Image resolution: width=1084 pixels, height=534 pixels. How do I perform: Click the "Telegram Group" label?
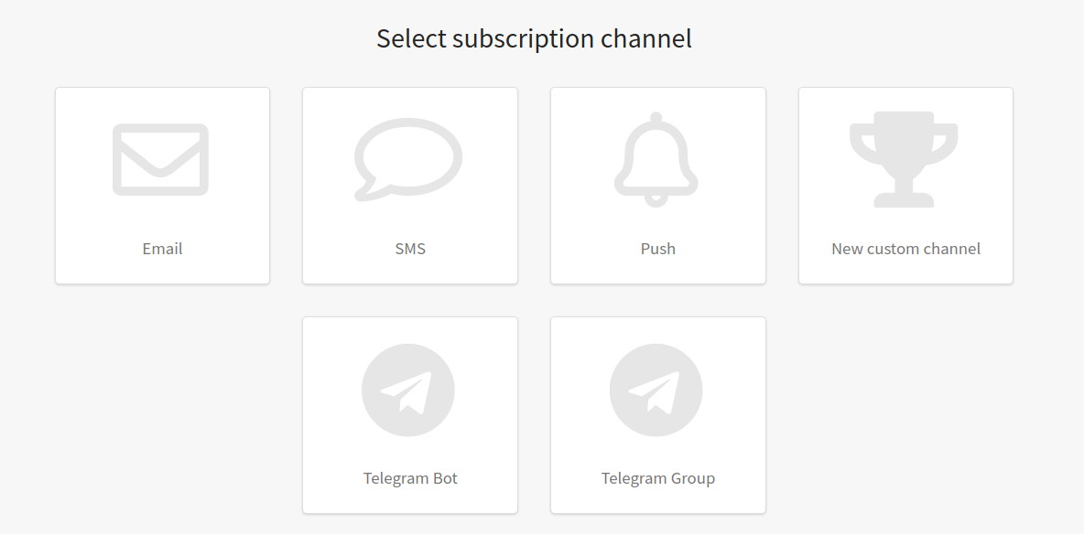[658, 478]
